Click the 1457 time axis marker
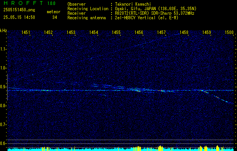 point(161,32)
